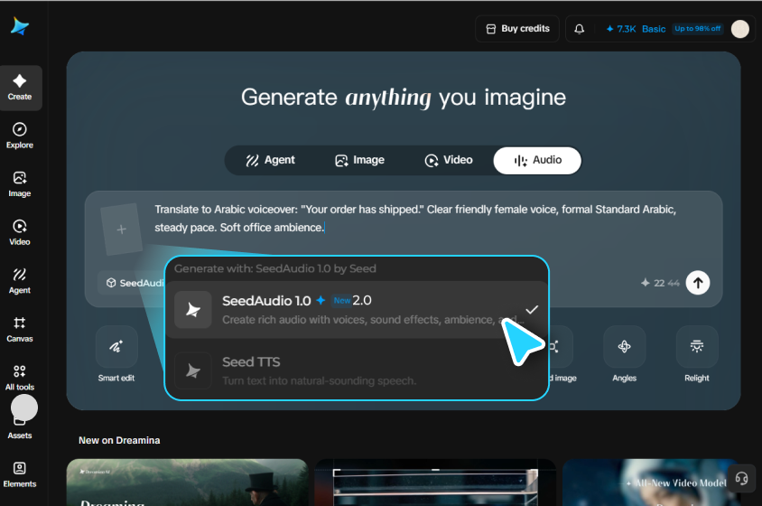
Task: Switch to the Agent tab
Action: pos(271,160)
